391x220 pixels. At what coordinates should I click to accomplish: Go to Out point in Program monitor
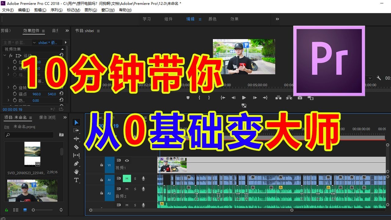pyautogui.click(x=265, y=98)
